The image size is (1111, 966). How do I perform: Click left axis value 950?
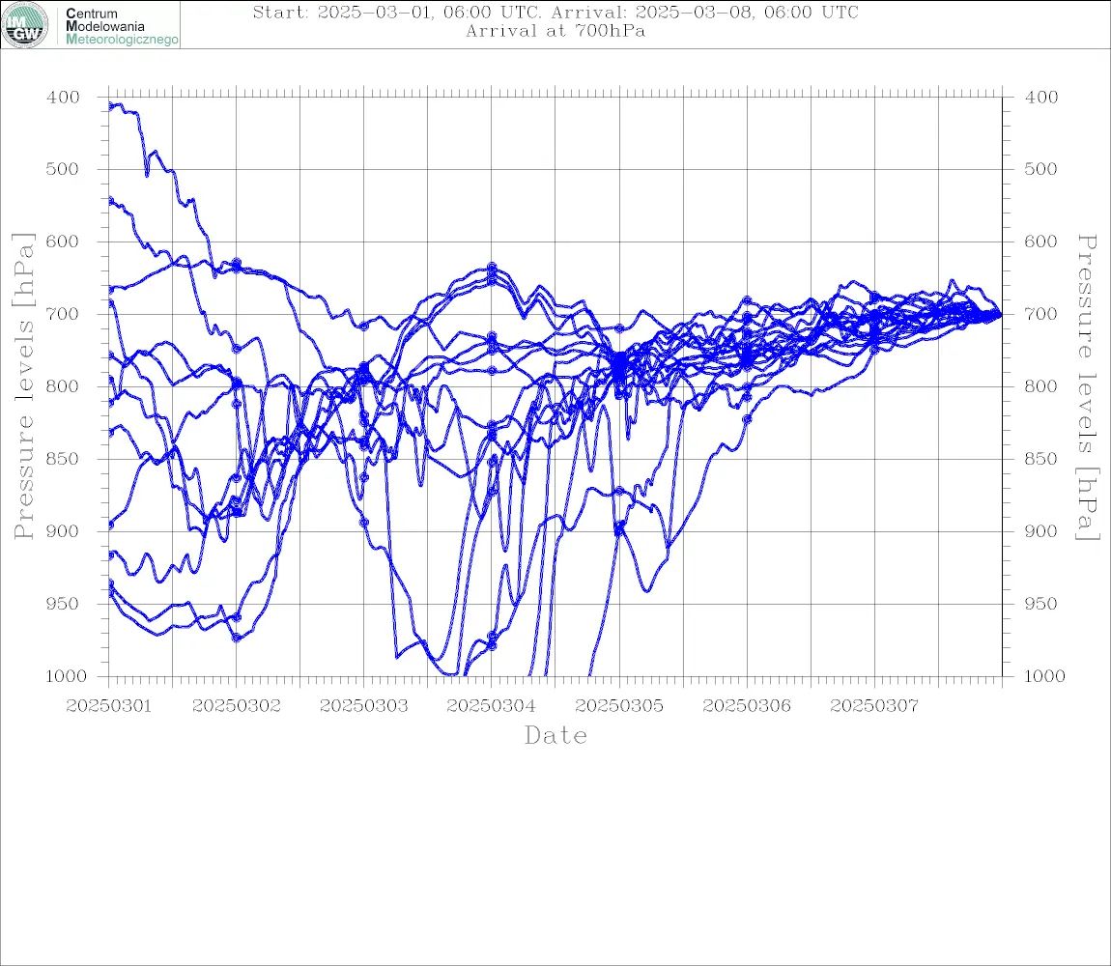[x=63, y=604]
